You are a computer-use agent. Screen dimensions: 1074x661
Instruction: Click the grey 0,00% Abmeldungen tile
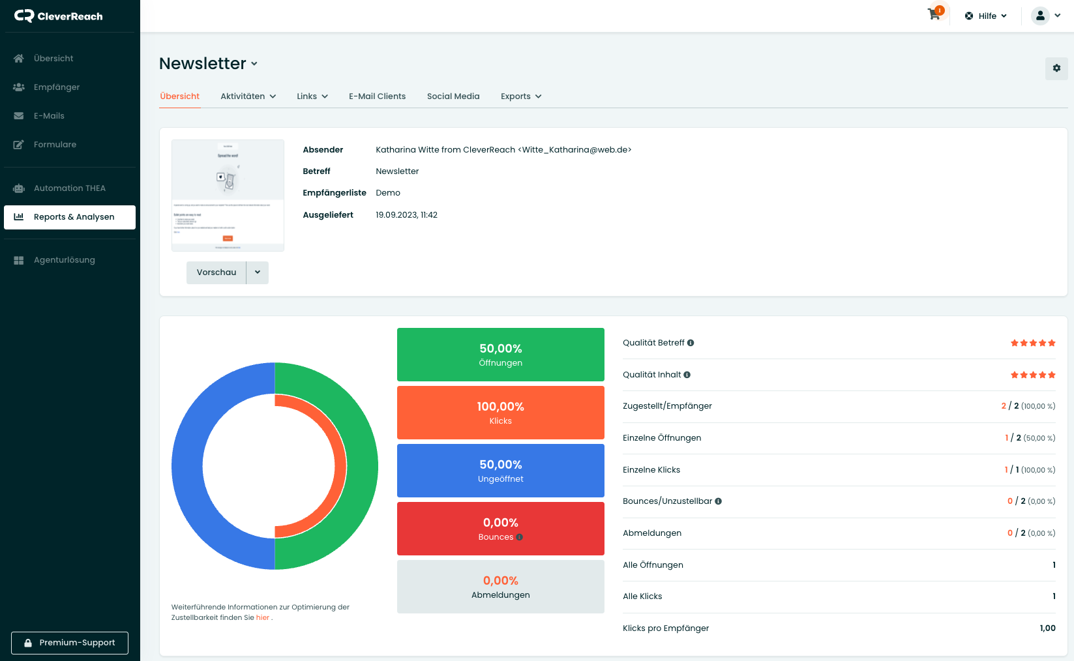coord(501,587)
